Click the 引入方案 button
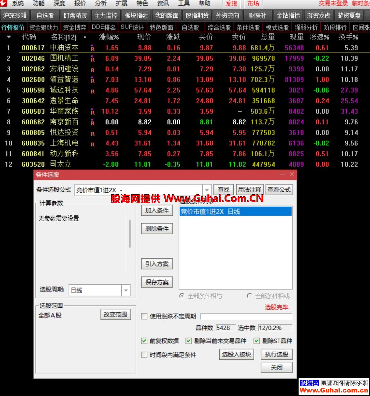Image resolution: width=370 pixels, height=396 pixels. coord(157,264)
